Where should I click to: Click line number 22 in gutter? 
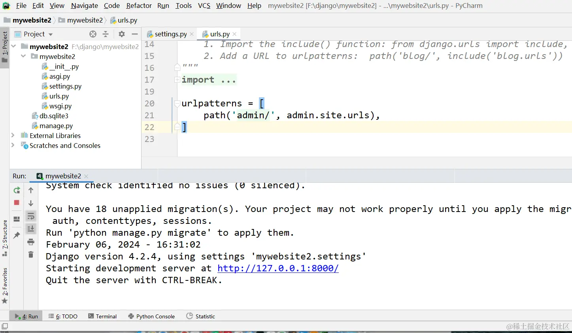pos(149,127)
